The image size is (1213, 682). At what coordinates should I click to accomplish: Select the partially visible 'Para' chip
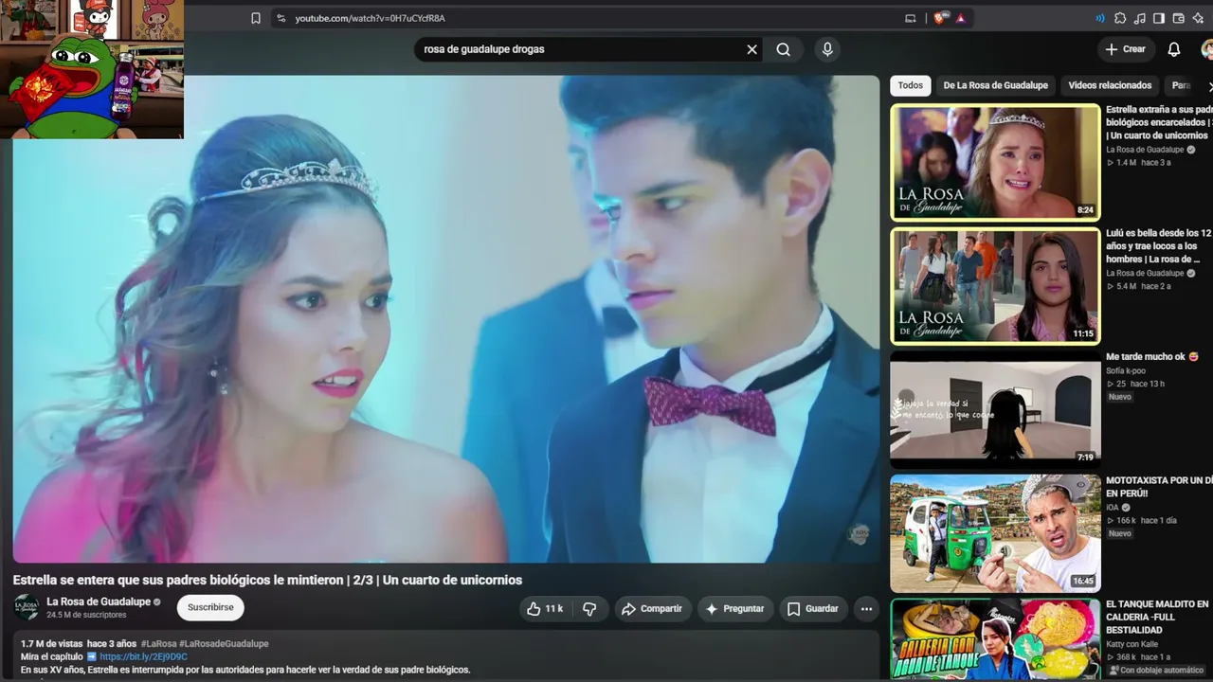1182,85
